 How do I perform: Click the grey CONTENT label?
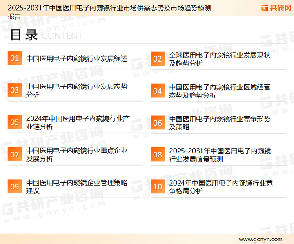click(x=62, y=36)
